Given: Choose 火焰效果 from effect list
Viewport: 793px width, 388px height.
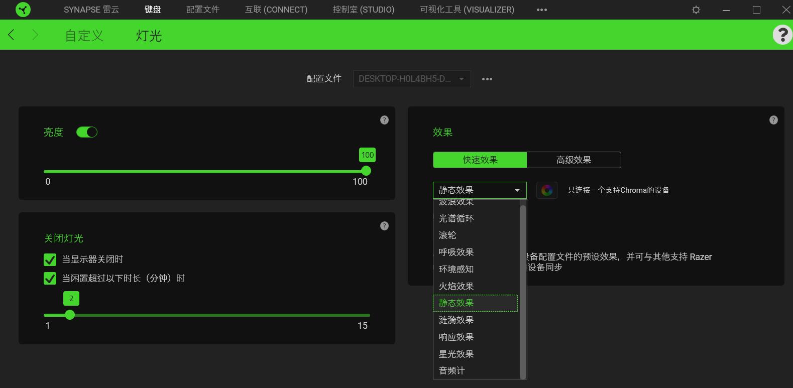Looking at the screenshot, I should tap(476, 286).
